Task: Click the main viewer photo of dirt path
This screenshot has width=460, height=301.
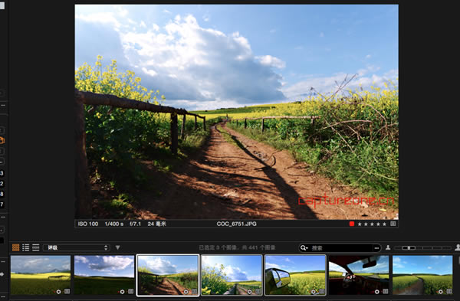Action: tap(236, 112)
